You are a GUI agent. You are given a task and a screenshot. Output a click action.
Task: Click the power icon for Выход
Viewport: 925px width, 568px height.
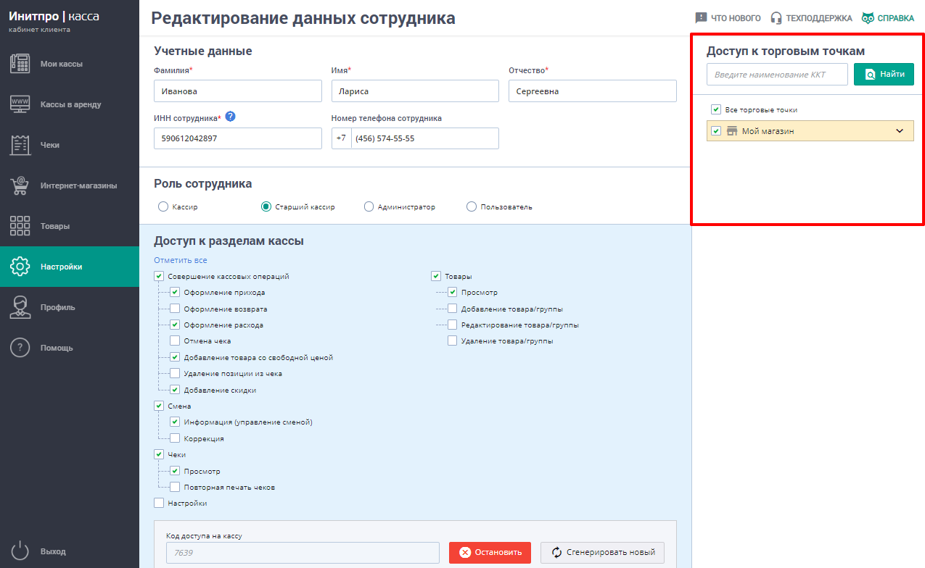(20, 551)
